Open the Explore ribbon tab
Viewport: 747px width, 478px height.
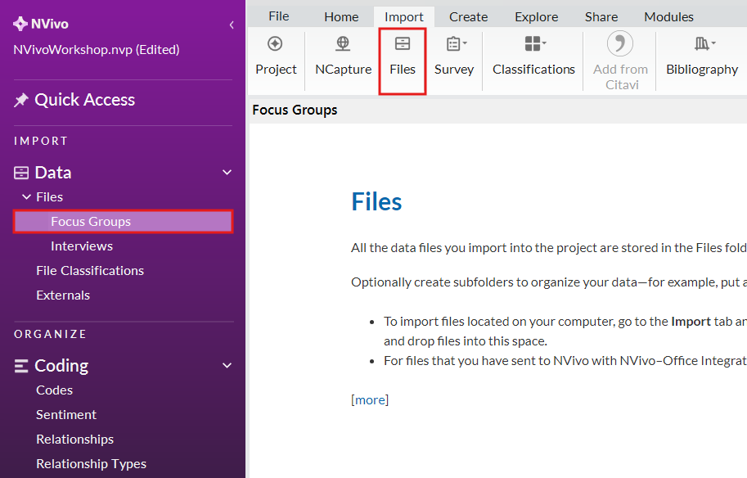point(537,17)
